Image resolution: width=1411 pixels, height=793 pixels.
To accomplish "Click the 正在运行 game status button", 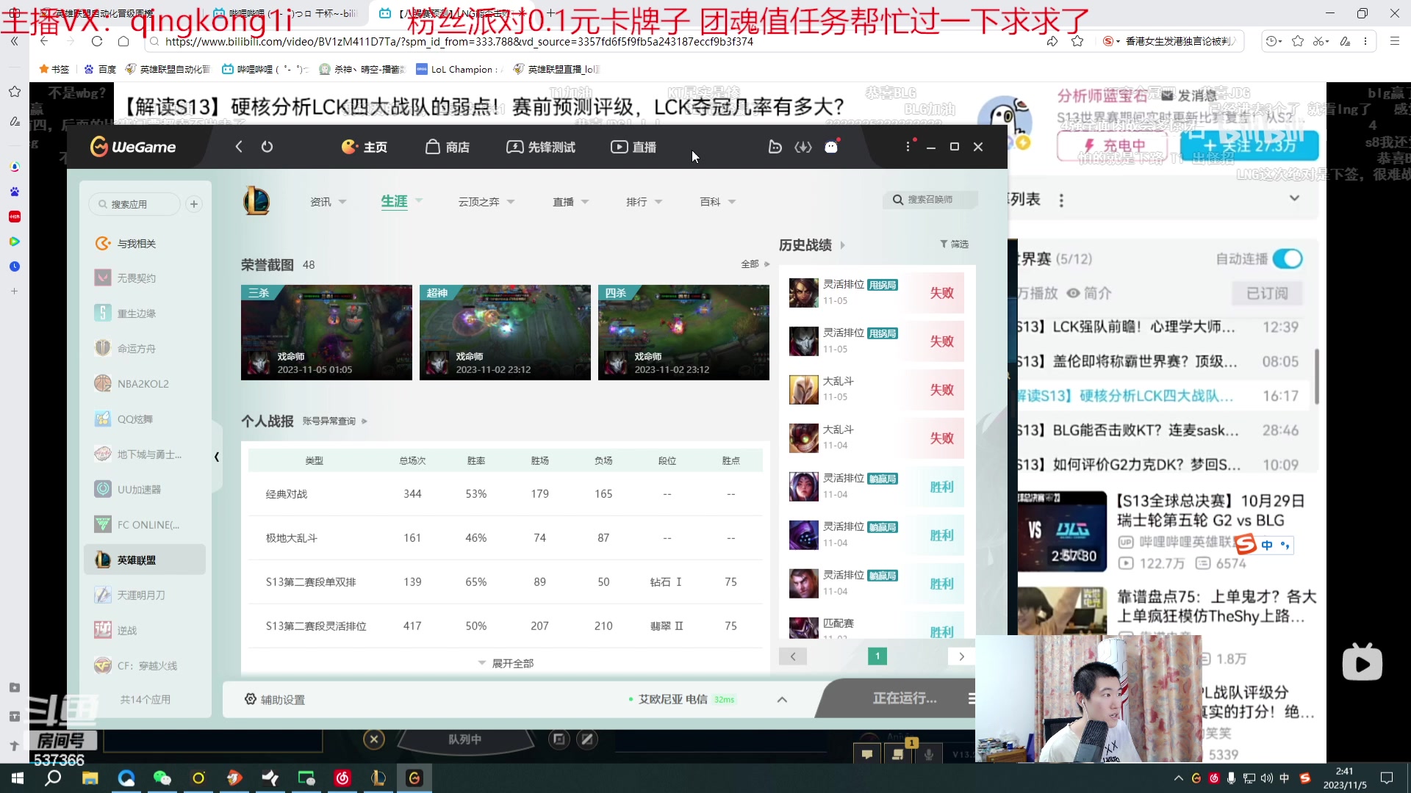I will point(905,698).
